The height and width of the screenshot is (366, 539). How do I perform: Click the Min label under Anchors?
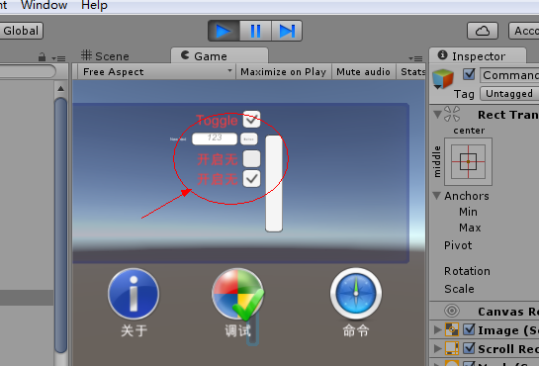pos(468,212)
